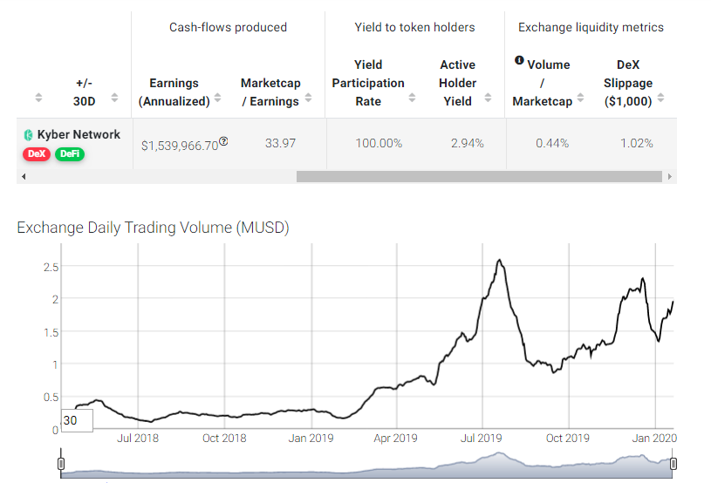Click the 0.44% volume/marketcap value

click(552, 143)
